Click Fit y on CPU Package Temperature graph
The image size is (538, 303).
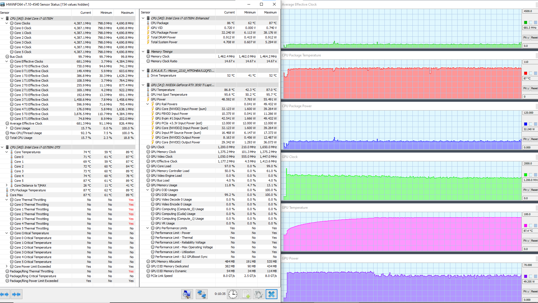[526, 88]
